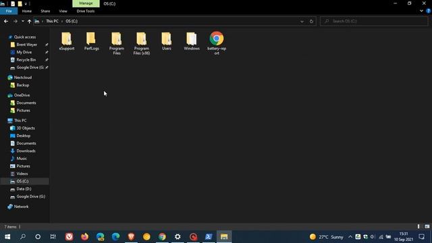The width and height of the screenshot is (432, 243).
Task: Open the notification center icon
Action: coord(421,237)
